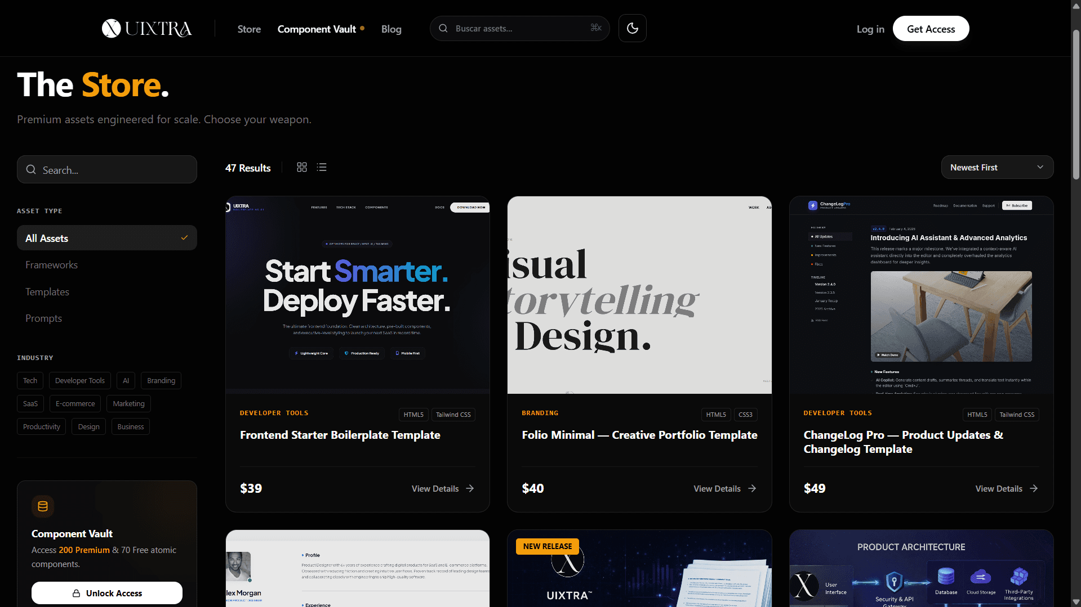Click magnifier icon in Buscar assets bar
The height and width of the screenshot is (607, 1081).
[443, 29]
